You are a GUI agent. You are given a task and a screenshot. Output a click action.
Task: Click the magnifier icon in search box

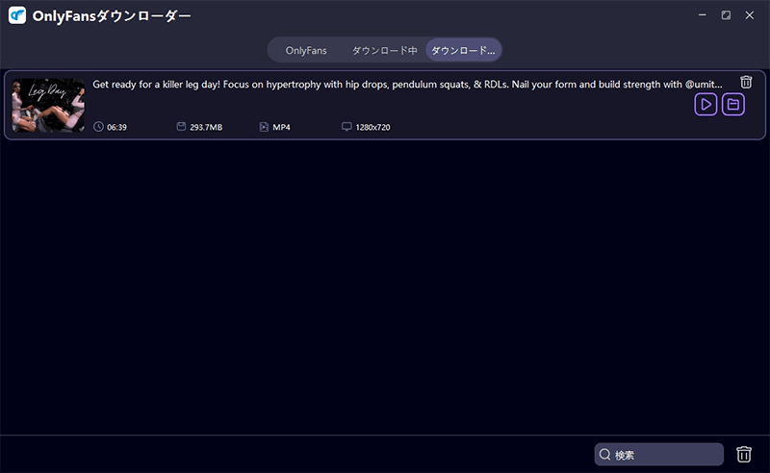(x=605, y=455)
